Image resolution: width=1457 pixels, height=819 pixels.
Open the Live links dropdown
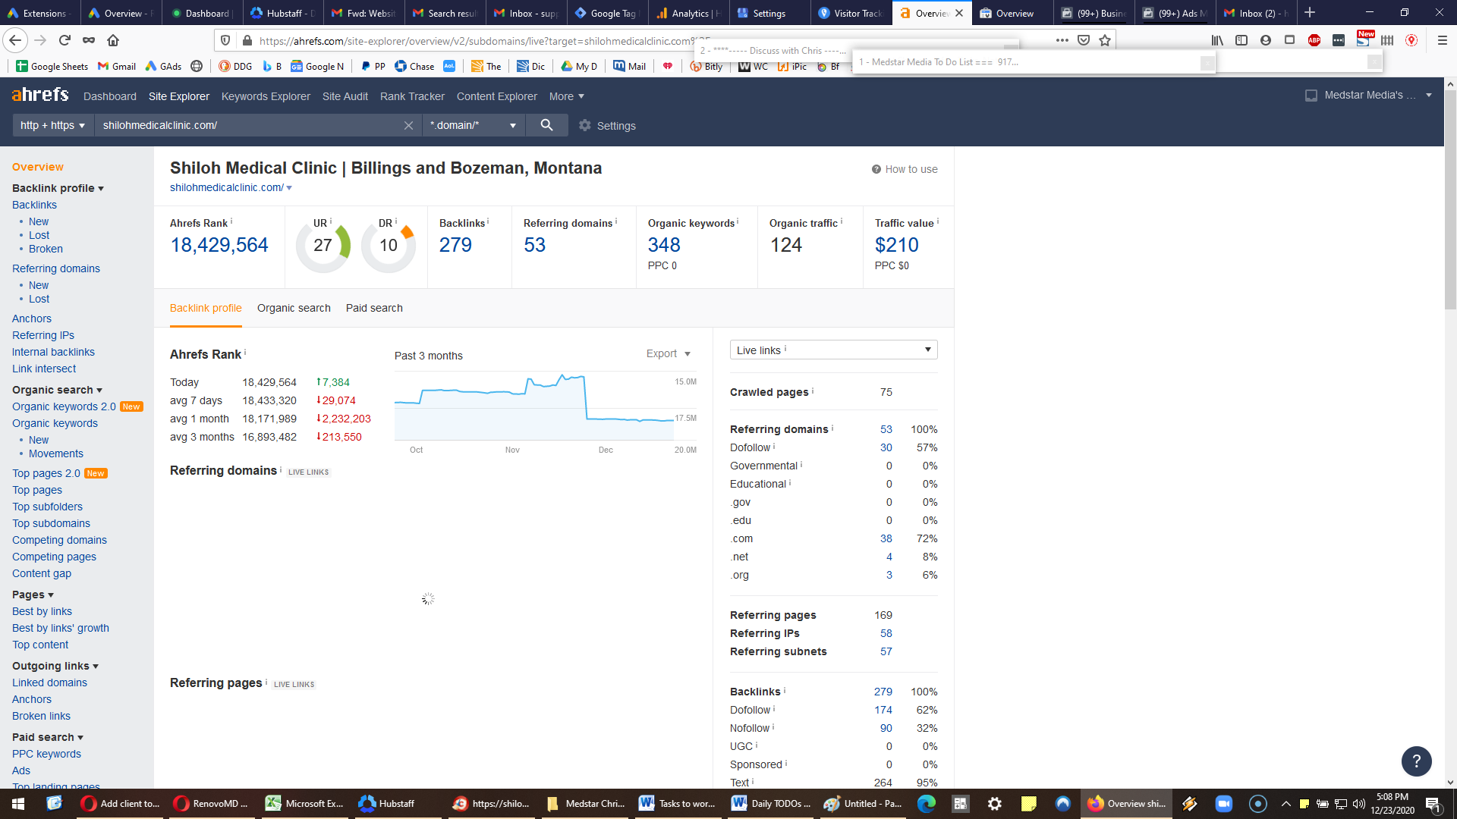(x=833, y=350)
